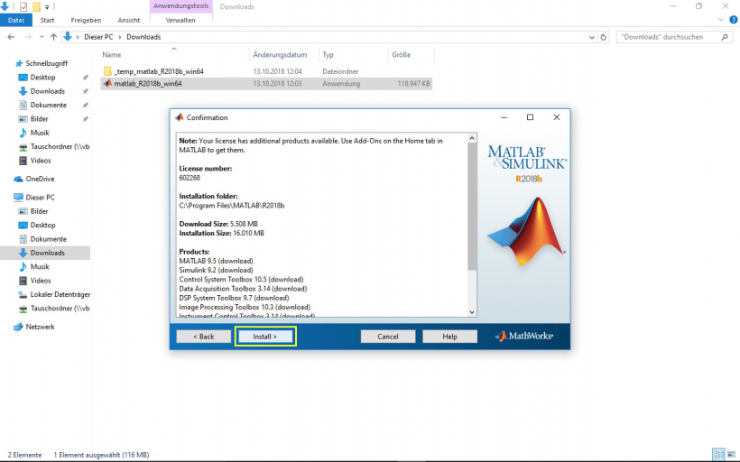The width and height of the screenshot is (740, 462).
Task: Cancel the MATLAB installation
Action: (x=388, y=337)
